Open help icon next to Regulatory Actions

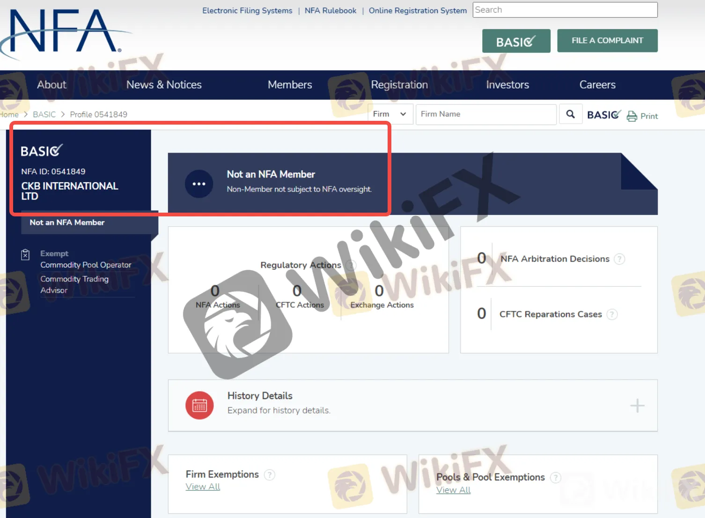click(x=351, y=266)
